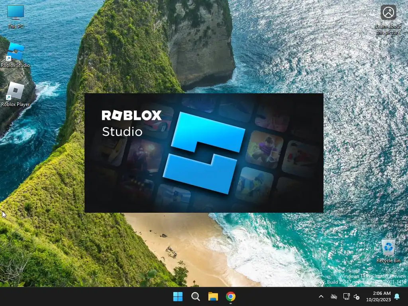The height and width of the screenshot is (306, 408).
Task: Select the This PC desktop icon
Action: [16, 17]
